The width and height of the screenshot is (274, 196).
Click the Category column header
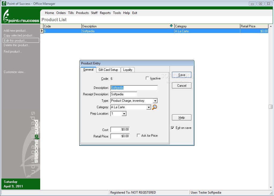tap(207, 26)
